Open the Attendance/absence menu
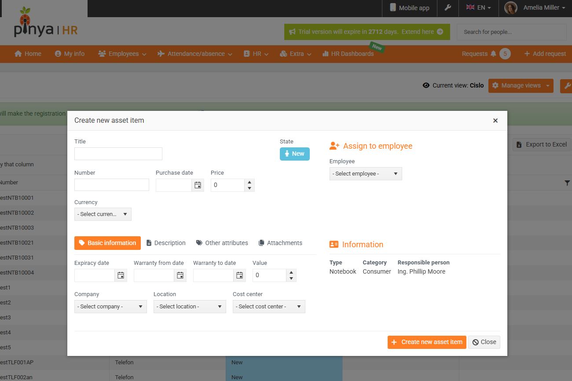572x381 pixels. tap(196, 54)
